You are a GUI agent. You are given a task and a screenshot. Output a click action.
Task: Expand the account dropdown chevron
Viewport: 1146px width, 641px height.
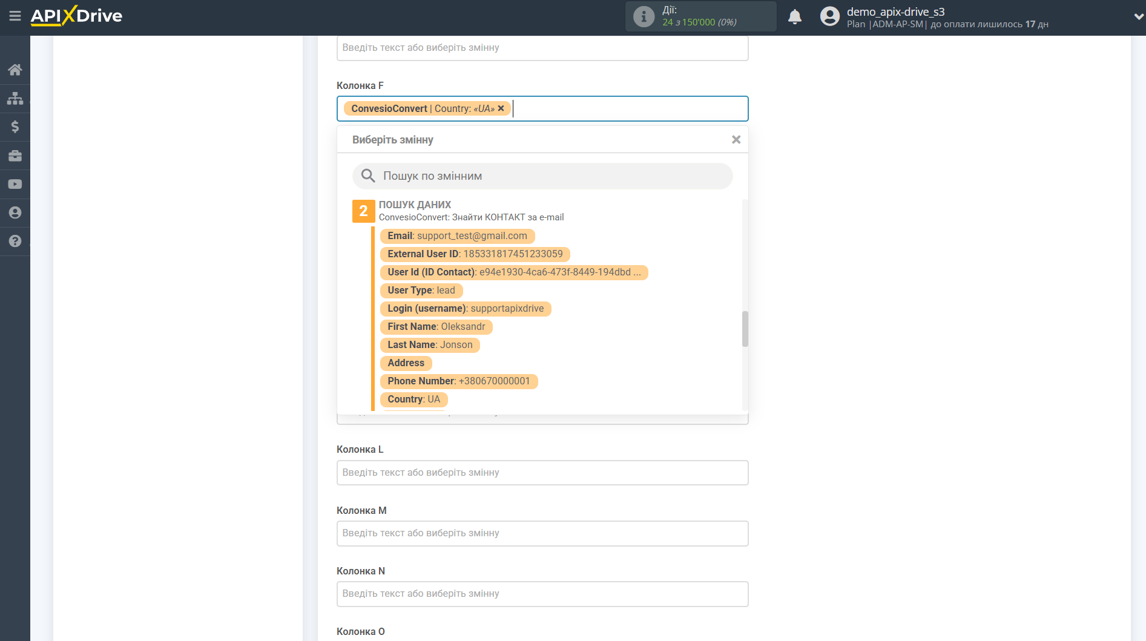point(1138,17)
